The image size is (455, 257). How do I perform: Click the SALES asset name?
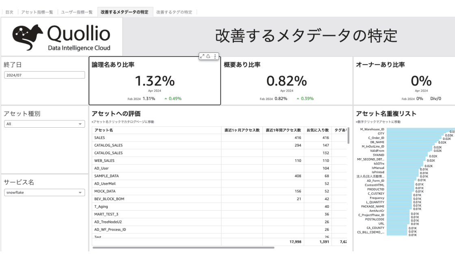click(100, 138)
